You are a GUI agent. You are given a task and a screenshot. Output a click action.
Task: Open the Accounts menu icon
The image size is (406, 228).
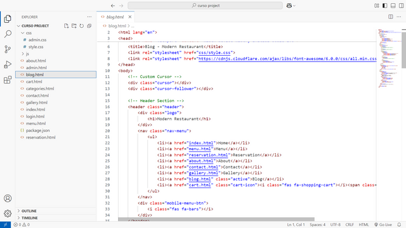[8, 198]
